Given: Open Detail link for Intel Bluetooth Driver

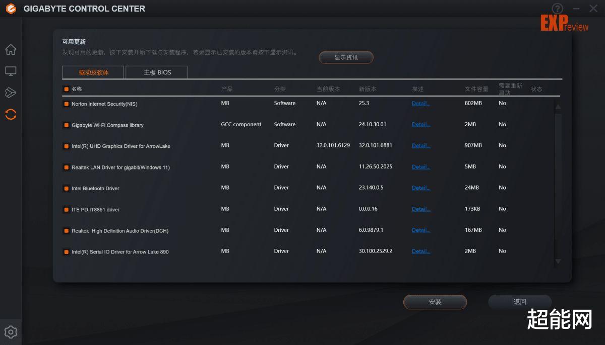Looking at the screenshot, I should [421, 188].
